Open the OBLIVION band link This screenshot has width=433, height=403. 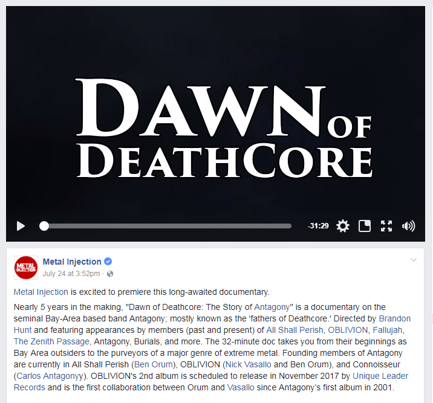pyautogui.click(x=348, y=330)
